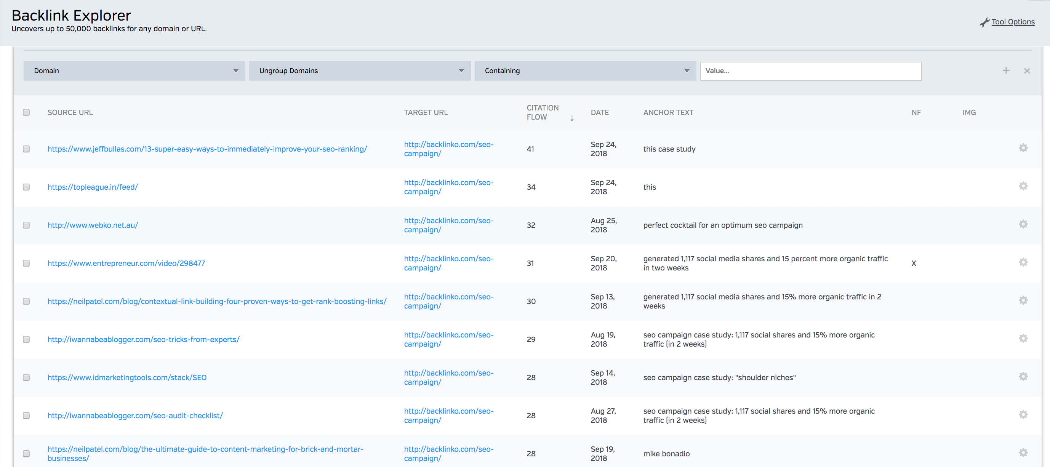
Task: Select the iwannabeablogger seo-tricks row checkbox
Action: (27, 339)
